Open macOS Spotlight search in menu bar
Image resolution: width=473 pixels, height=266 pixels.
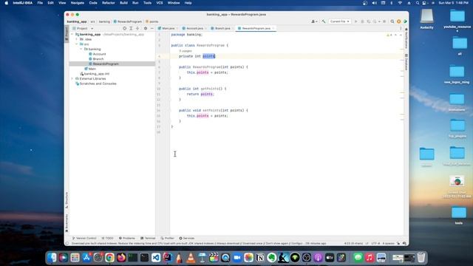point(418,3)
